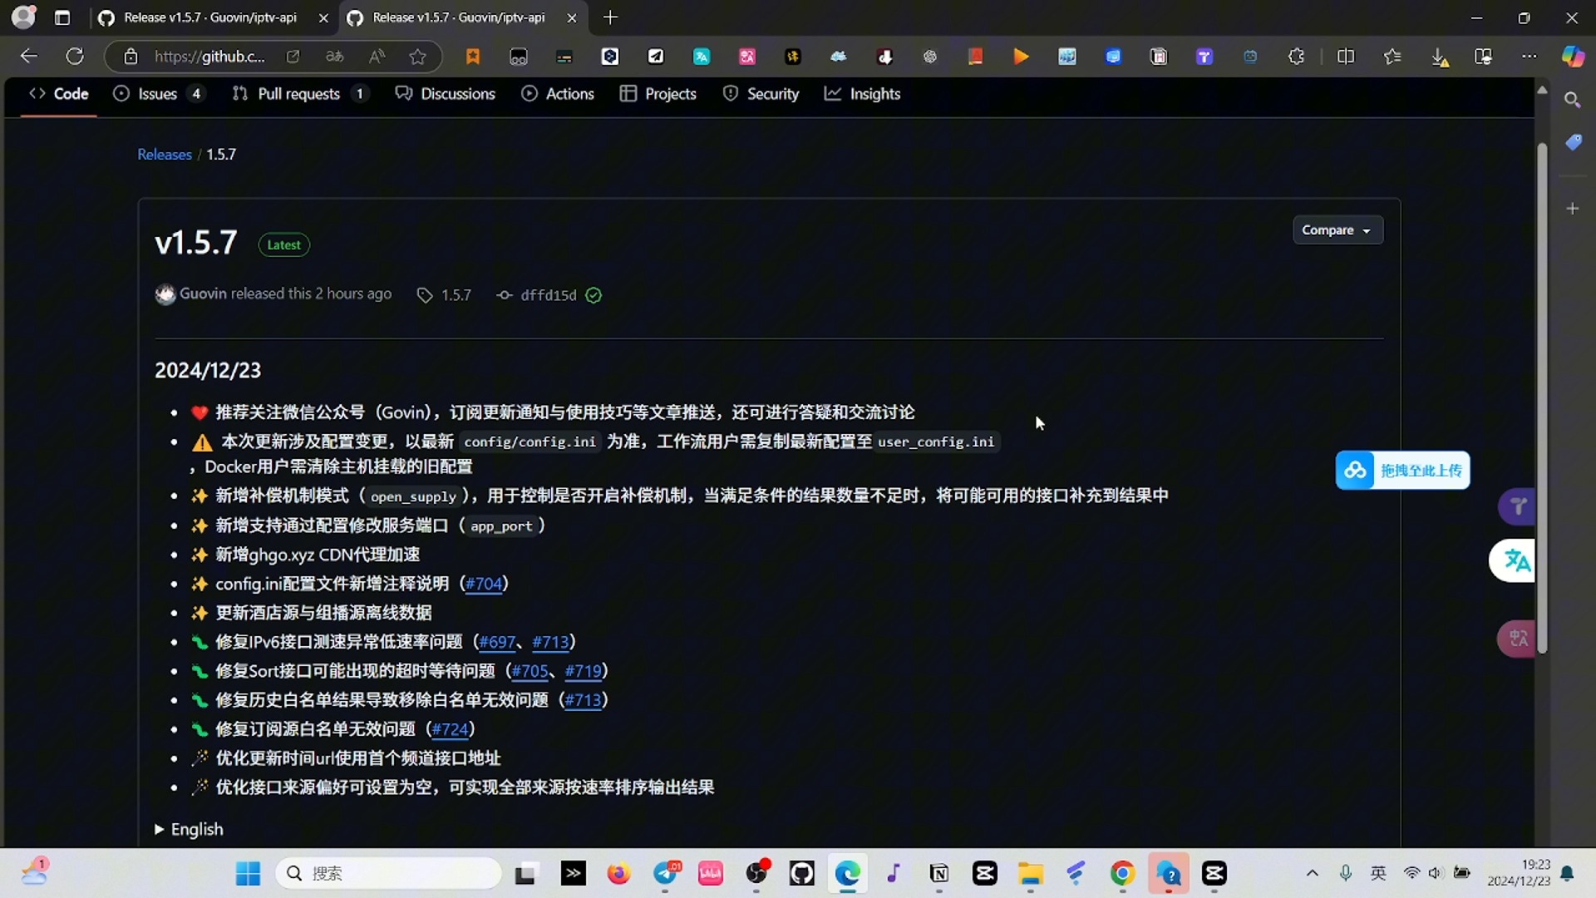
Task: Open issue #724 link
Action: pos(450,730)
